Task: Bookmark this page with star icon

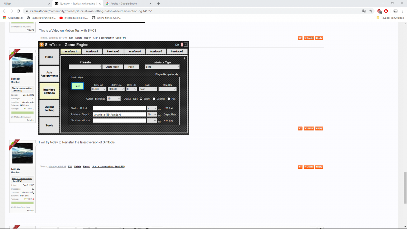Action: pyautogui.click(x=371, y=11)
